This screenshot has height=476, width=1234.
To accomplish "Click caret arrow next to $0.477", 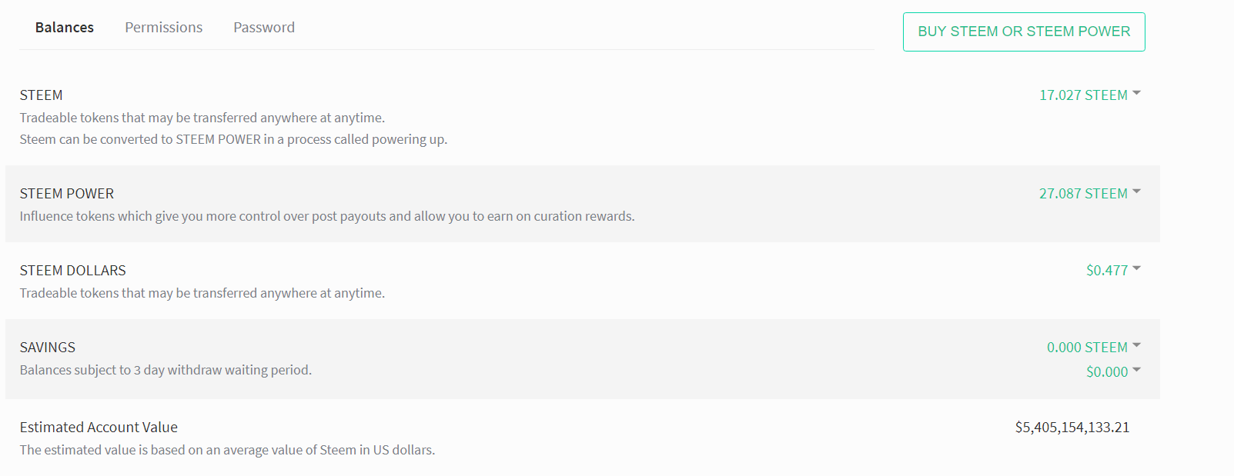I will click(x=1137, y=269).
